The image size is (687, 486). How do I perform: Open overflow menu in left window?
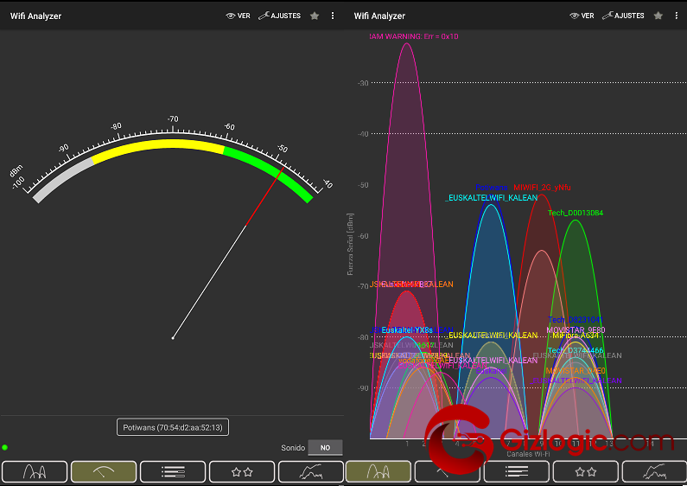pyautogui.click(x=333, y=16)
